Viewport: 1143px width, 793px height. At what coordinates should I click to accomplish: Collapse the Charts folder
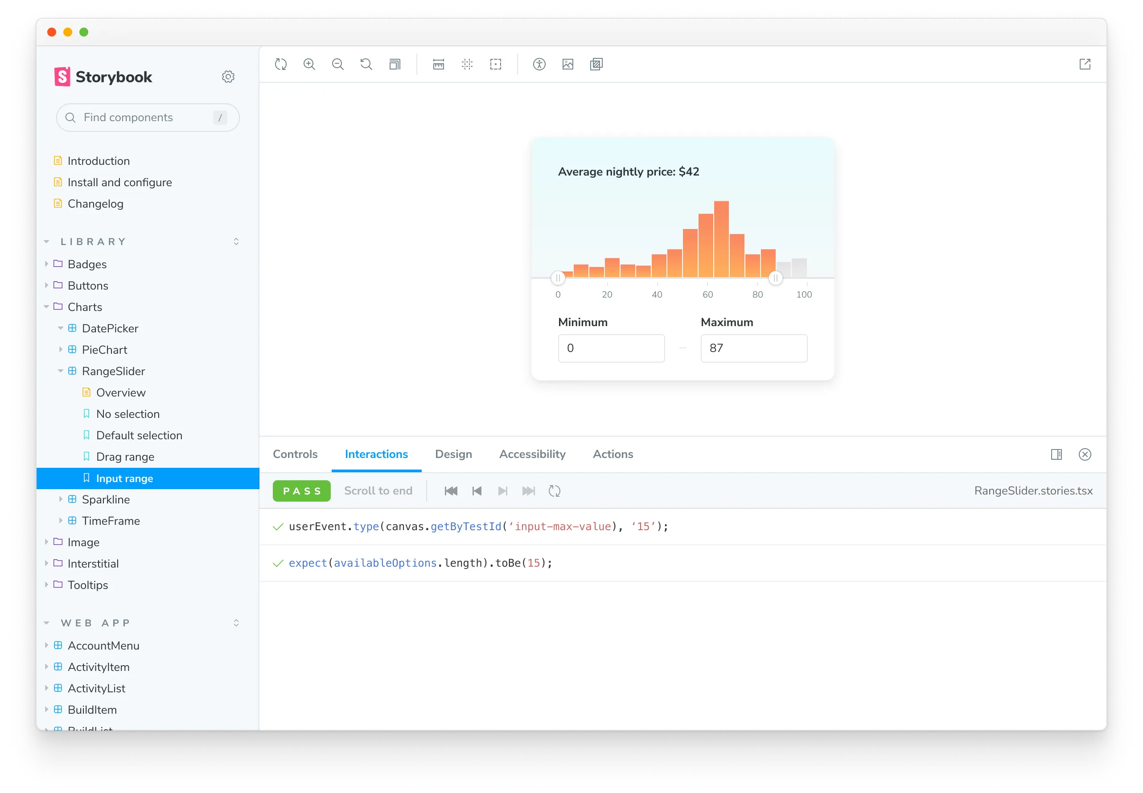(x=46, y=307)
